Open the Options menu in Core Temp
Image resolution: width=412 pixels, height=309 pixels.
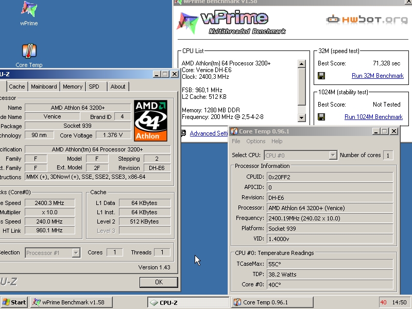[x=255, y=141]
